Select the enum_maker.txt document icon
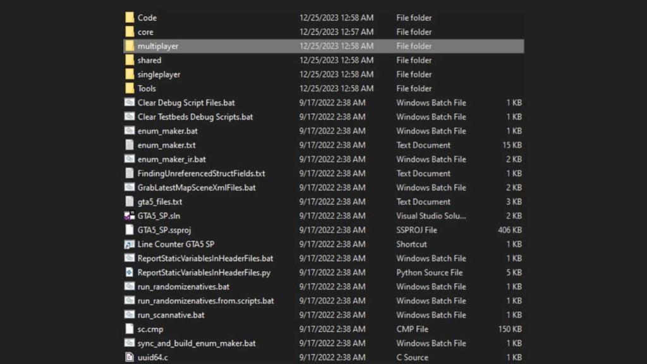Screen dimensions: 647x364 pyautogui.click(x=130, y=145)
